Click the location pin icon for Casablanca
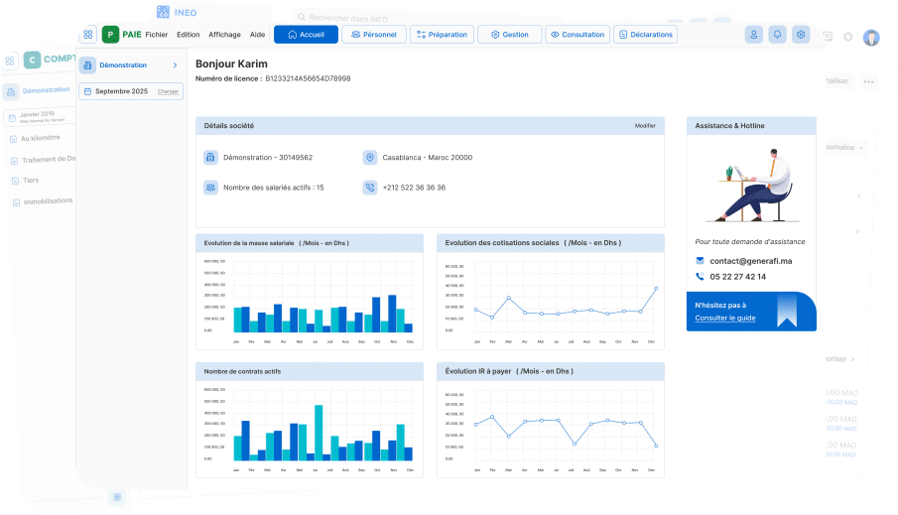This screenshot has height=515, width=898. (x=370, y=158)
